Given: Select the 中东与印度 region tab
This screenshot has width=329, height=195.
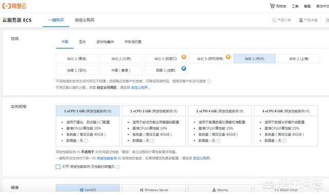Looking at the screenshot, I should click(x=133, y=42).
